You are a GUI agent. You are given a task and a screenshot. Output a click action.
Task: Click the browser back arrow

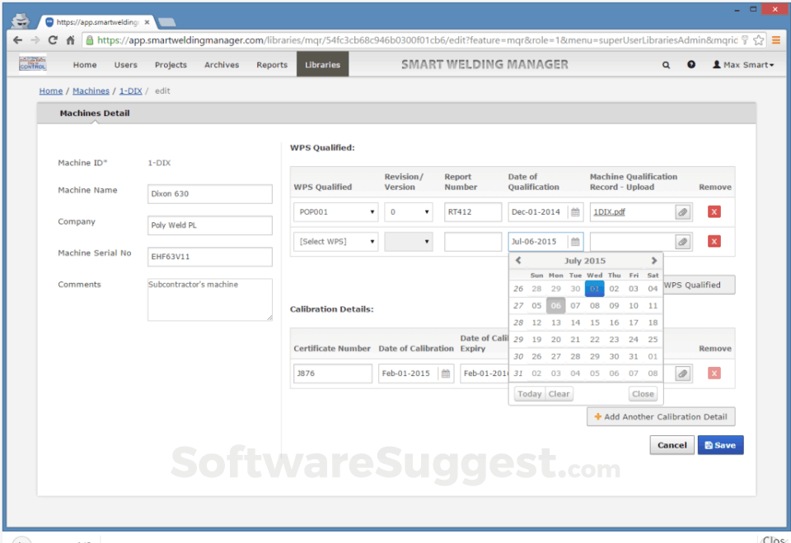point(17,40)
